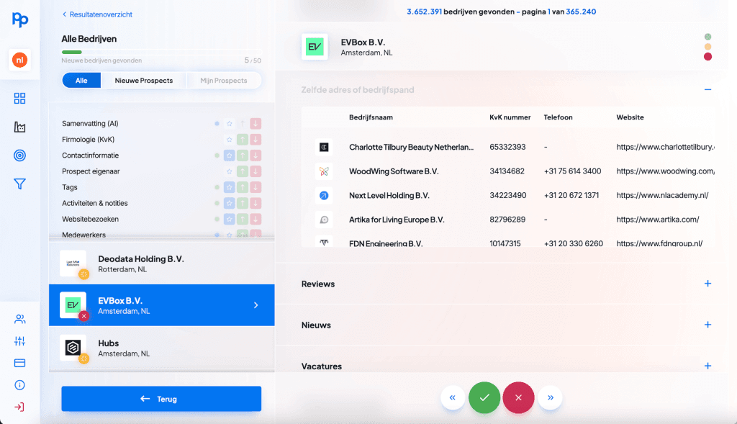Collapse the Zelfde adres of bedrijfspand section
This screenshot has width=737, height=424.
click(707, 90)
